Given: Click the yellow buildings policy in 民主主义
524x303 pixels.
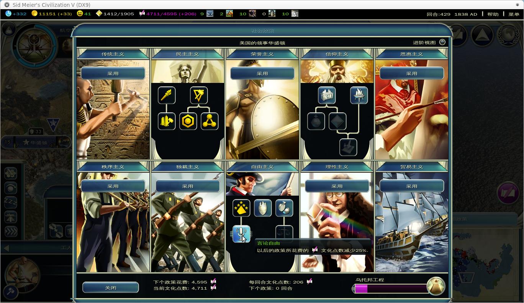Looking at the screenshot, I should (167, 121).
